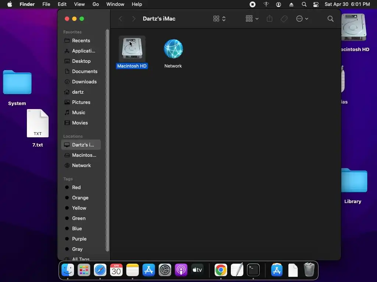
Task: Filter by the Yellow tag
Action: click(81, 208)
